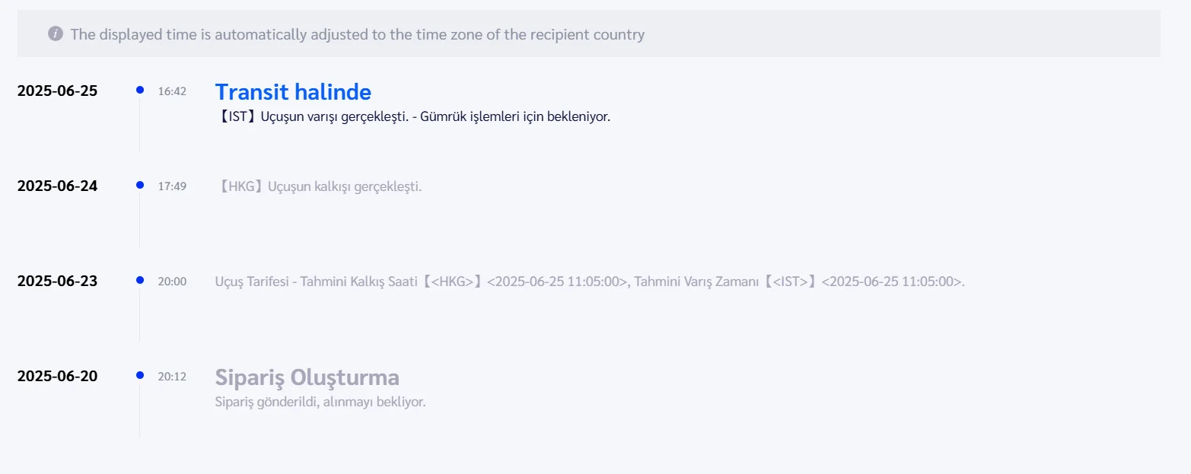Click the 20:12 timestamp
This screenshot has width=1191, height=474.
[172, 377]
